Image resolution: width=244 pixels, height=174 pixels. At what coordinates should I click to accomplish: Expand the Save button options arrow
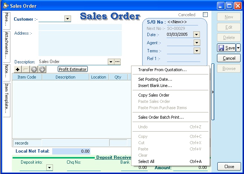238,48
